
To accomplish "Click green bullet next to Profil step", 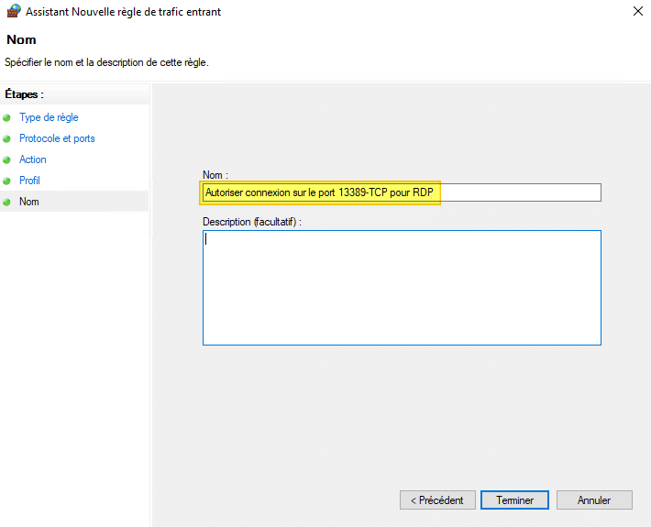I will pyautogui.click(x=7, y=181).
